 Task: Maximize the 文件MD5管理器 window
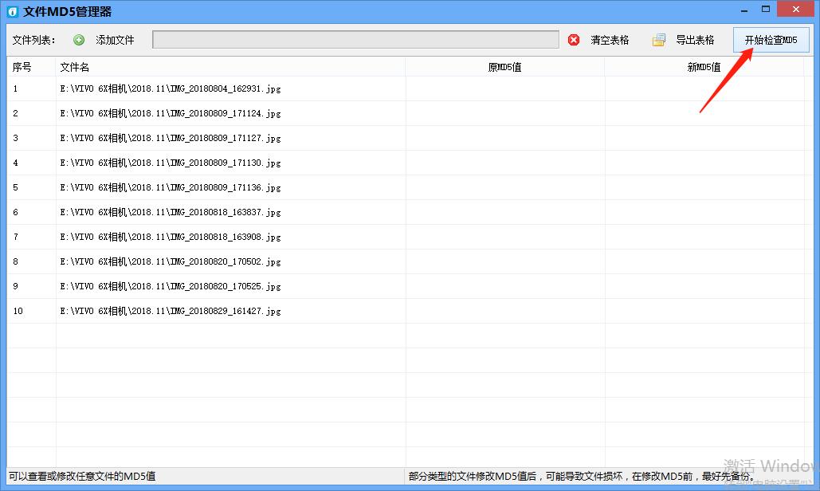pyautogui.click(x=766, y=10)
